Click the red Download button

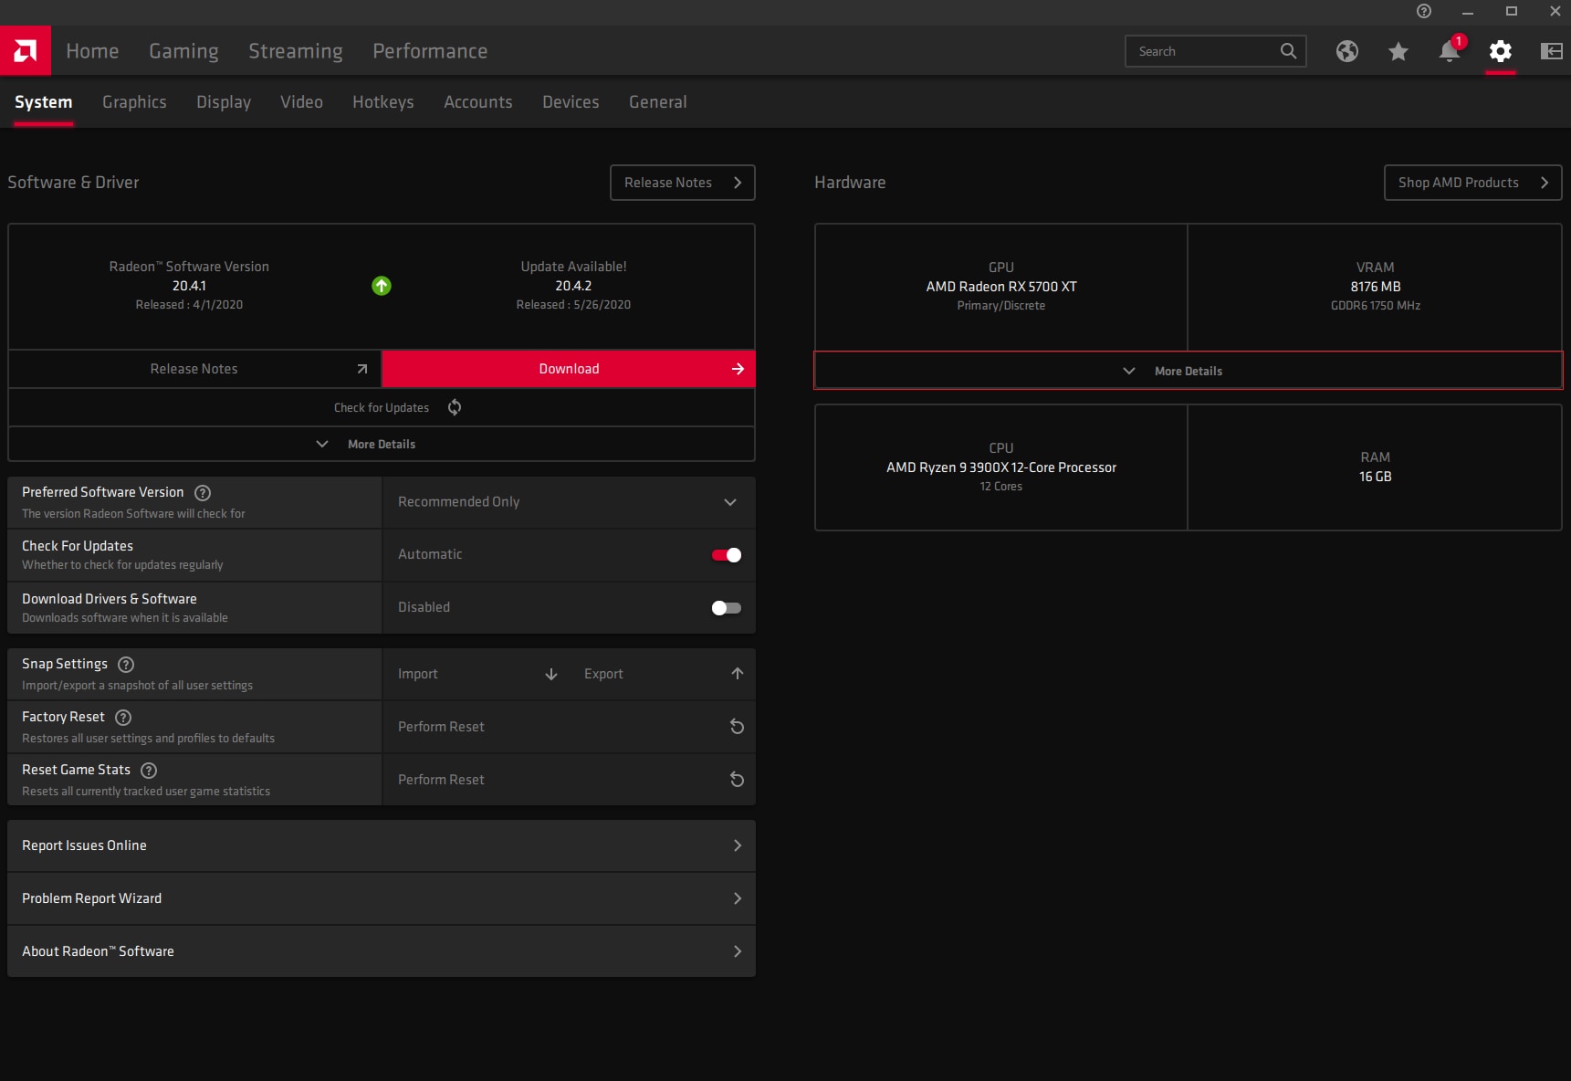tap(569, 369)
